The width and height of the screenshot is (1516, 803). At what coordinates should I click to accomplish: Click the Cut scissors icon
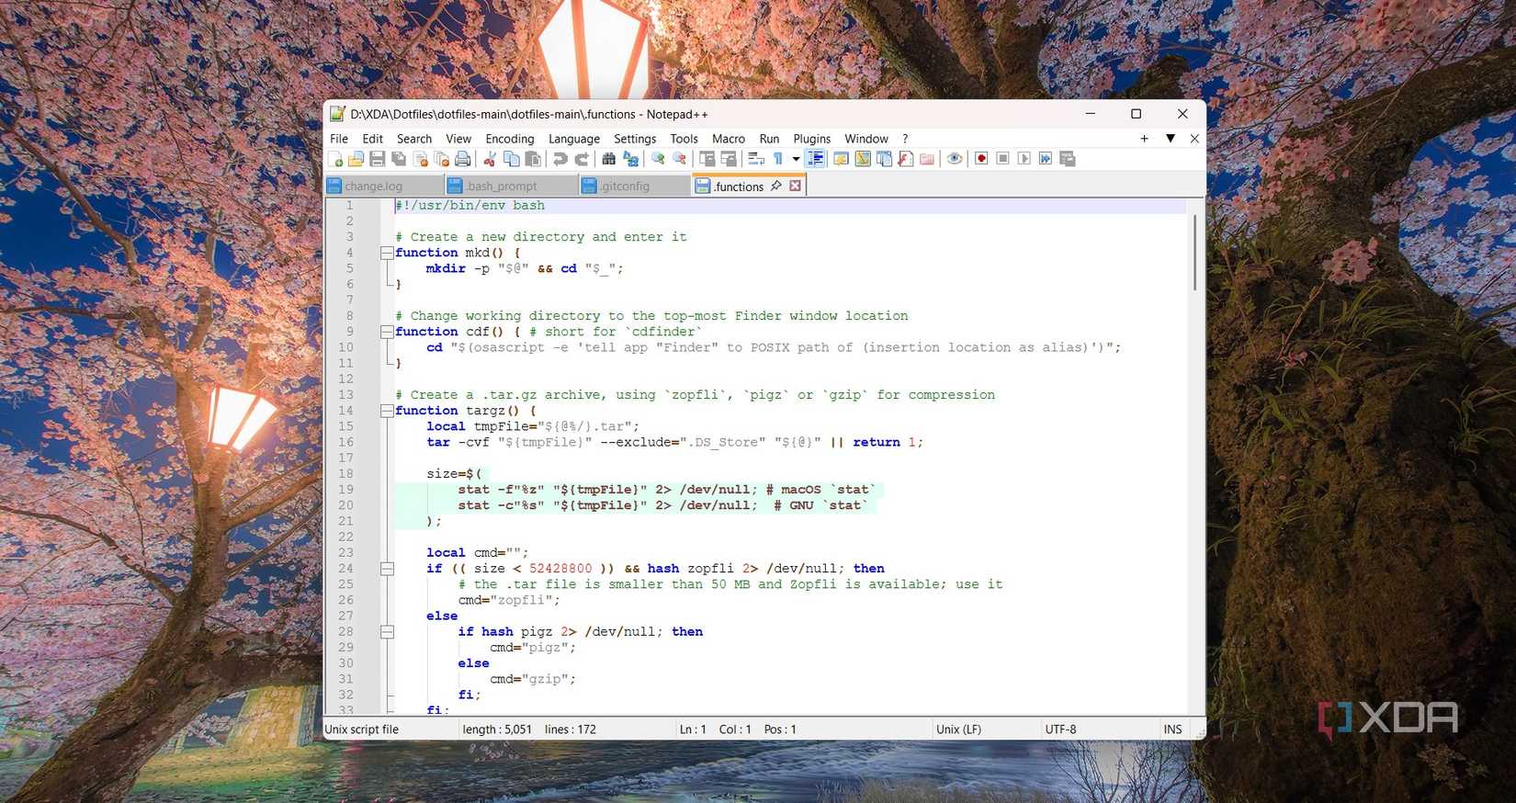click(x=490, y=159)
